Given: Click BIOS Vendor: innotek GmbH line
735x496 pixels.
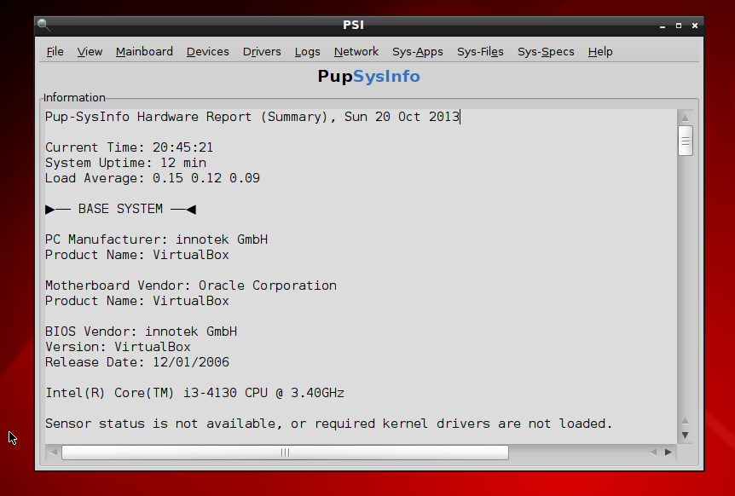Looking at the screenshot, I should 141,332.
